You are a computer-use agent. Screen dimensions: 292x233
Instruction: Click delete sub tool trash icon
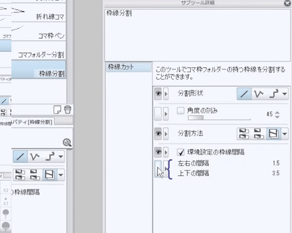point(67,110)
